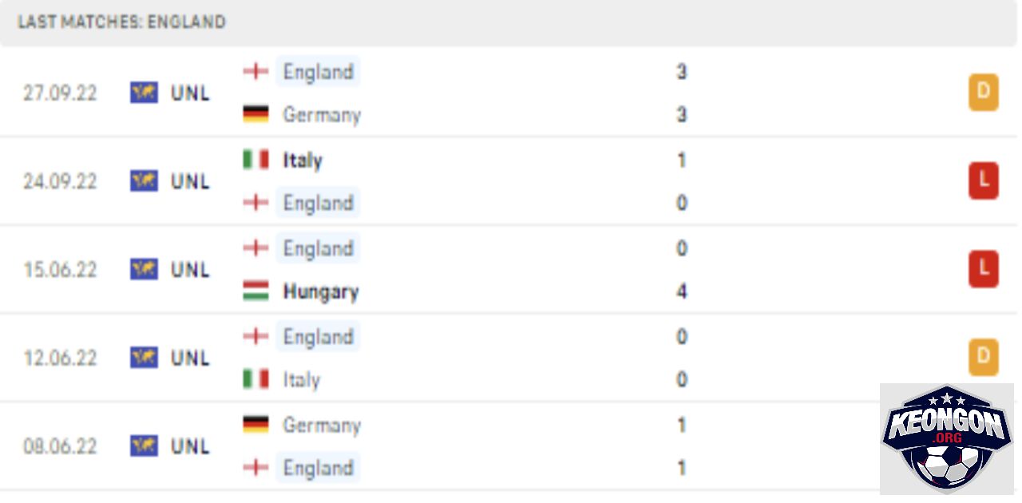Image resolution: width=1022 pixels, height=503 pixels.
Task: Click the Hungary flag icon
Action: (255, 291)
